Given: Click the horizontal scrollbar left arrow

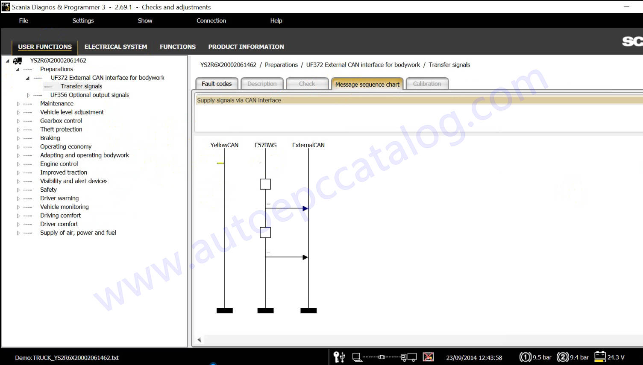Looking at the screenshot, I should 199,340.
